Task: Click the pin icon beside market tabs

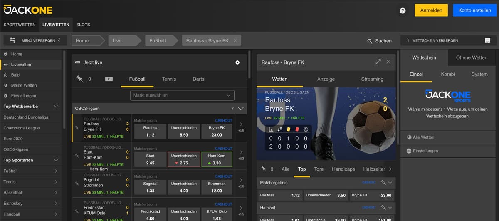Action: coord(264,169)
